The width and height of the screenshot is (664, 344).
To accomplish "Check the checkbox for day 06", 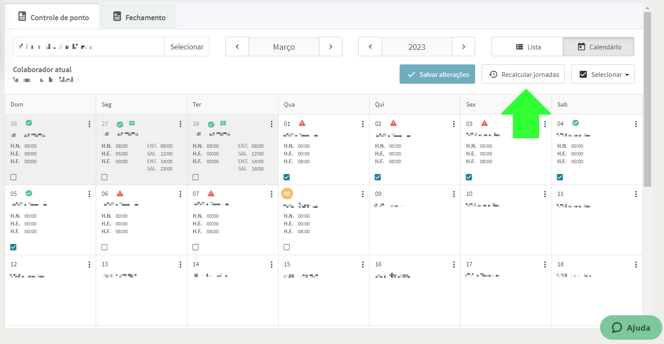I will click(104, 247).
